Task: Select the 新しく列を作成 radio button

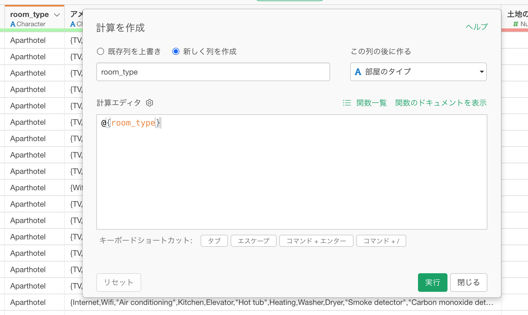Action: pos(176,51)
